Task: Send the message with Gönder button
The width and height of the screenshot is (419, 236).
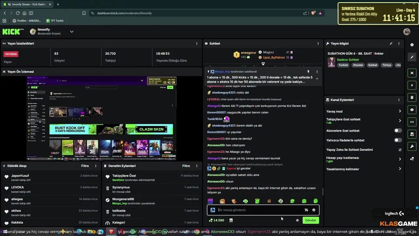Action: click(x=311, y=220)
